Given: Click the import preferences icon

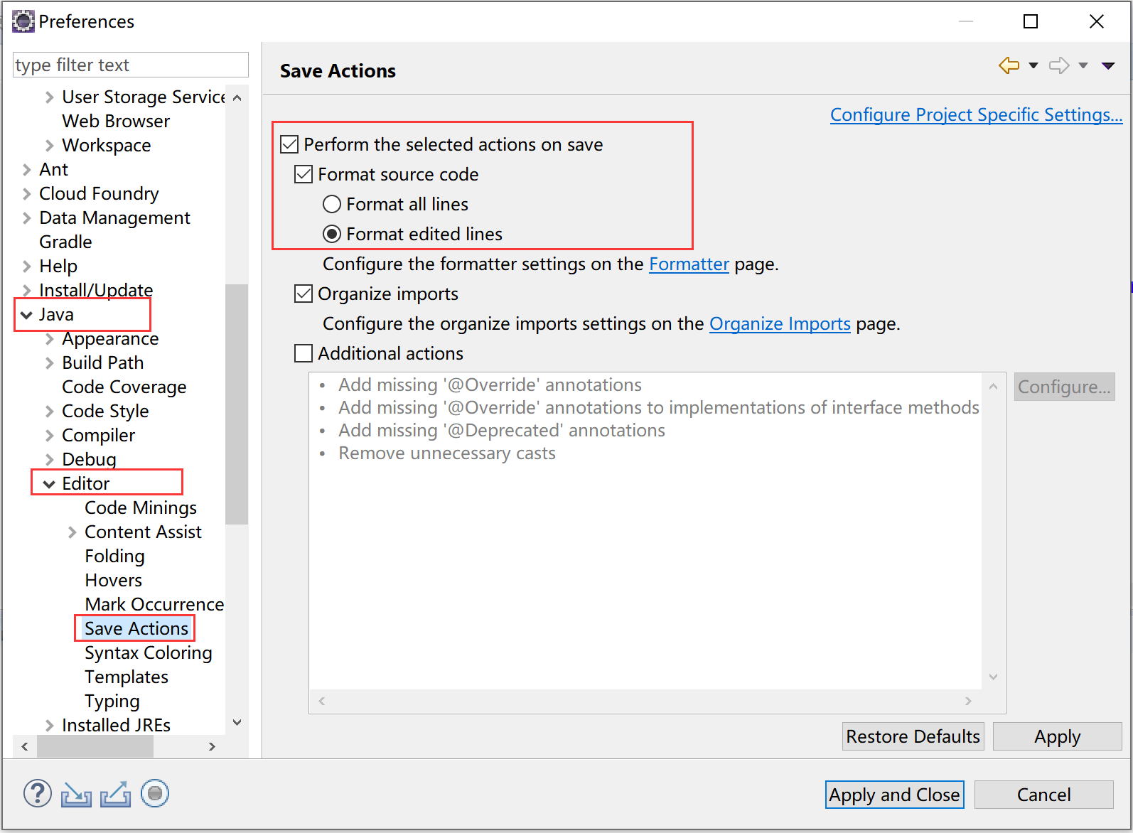Looking at the screenshot, I should coord(76,794).
